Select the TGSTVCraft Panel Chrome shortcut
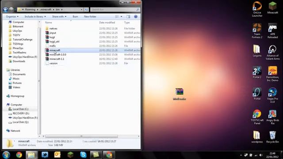This screenshot has height=159, width=283. [x=257, y=117]
